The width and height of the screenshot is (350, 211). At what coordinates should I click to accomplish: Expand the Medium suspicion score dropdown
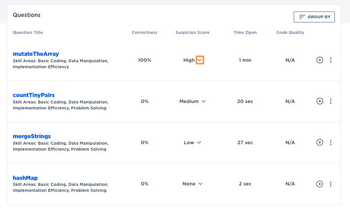(x=203, y=102)
